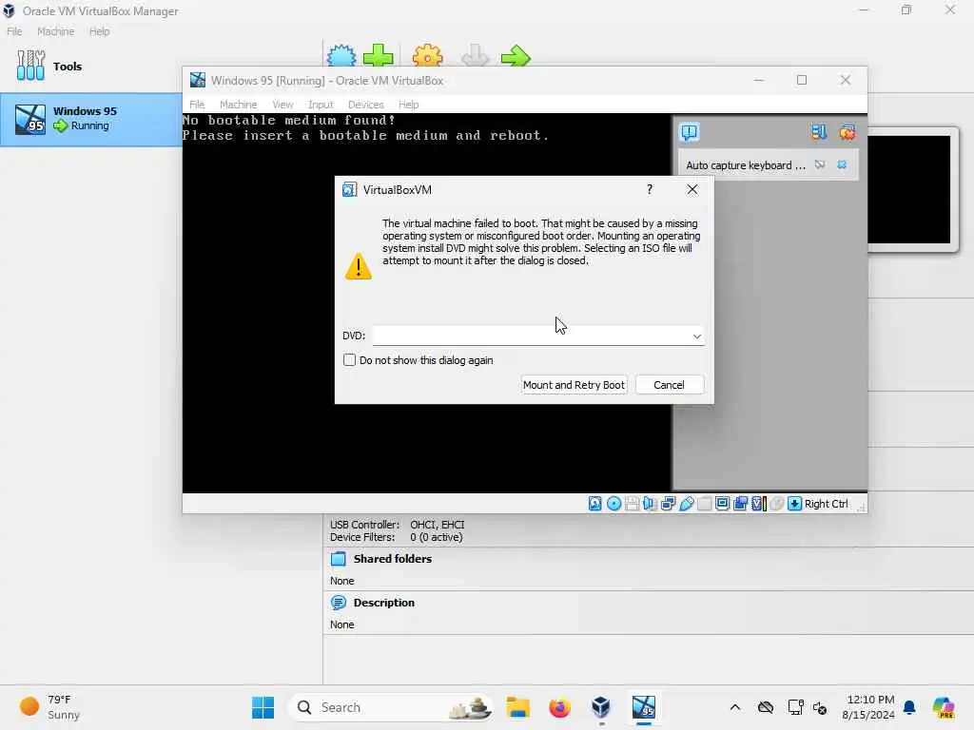The image size is (974, 730).
Task: Switch to Windows 95 VM taskbar icon
Action: pos(644,707)
